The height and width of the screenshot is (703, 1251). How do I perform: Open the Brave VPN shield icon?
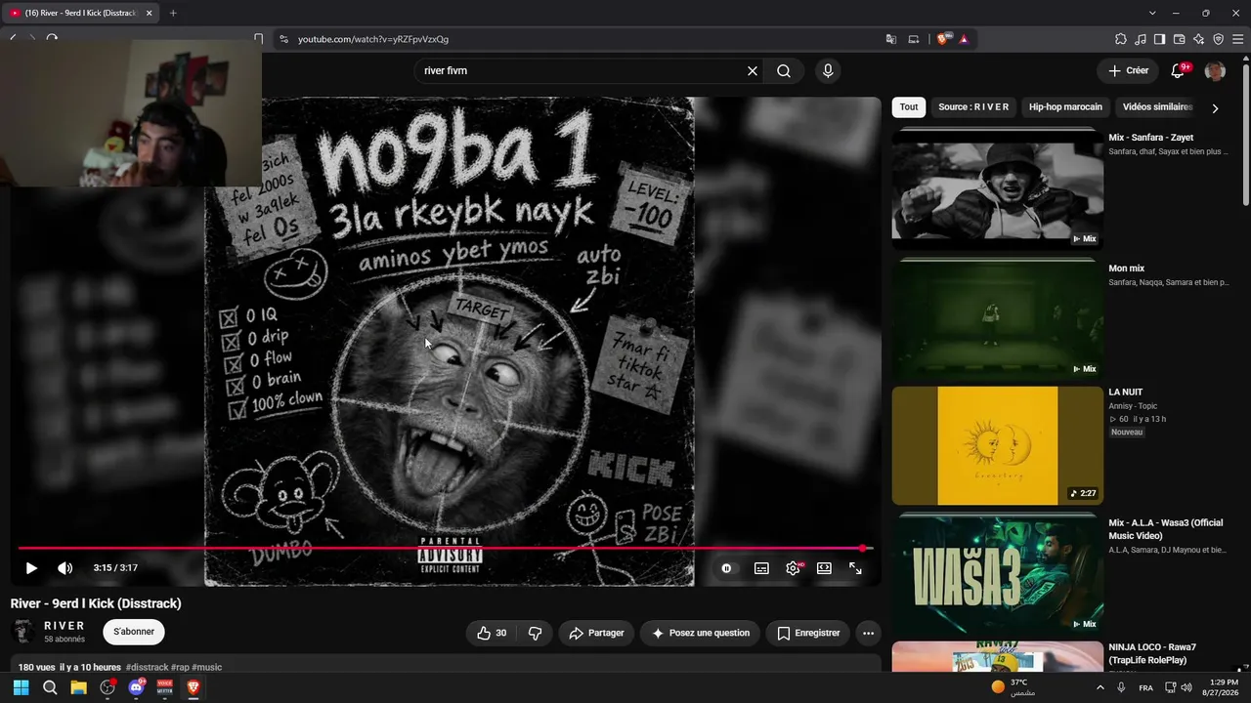(1218, 39)
